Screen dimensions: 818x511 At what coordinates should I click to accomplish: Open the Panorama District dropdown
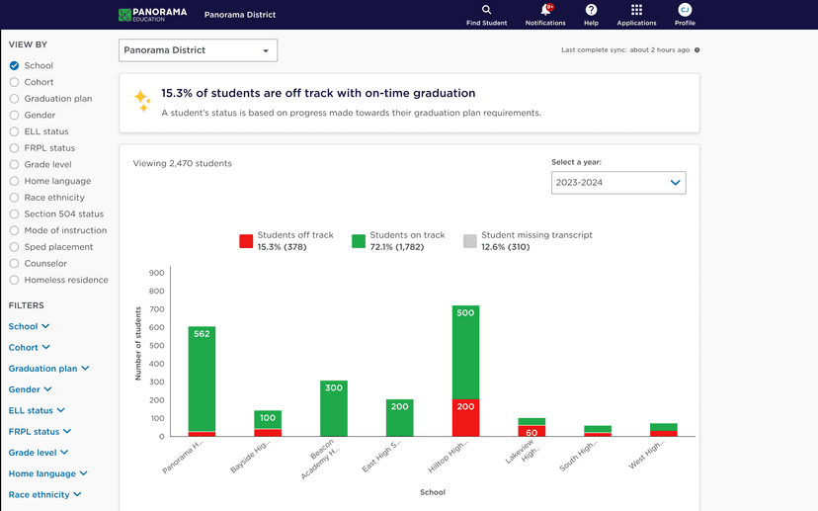point(198,50)
